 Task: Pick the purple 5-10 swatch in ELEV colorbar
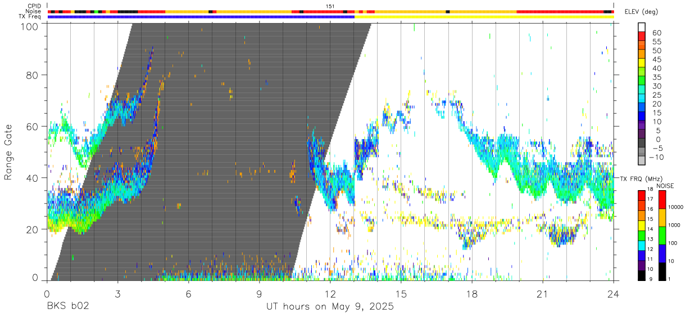pos(642,126)
